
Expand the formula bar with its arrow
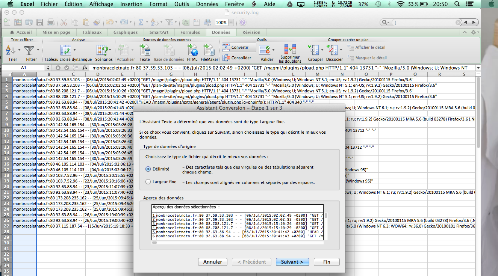tap(478, 68)
